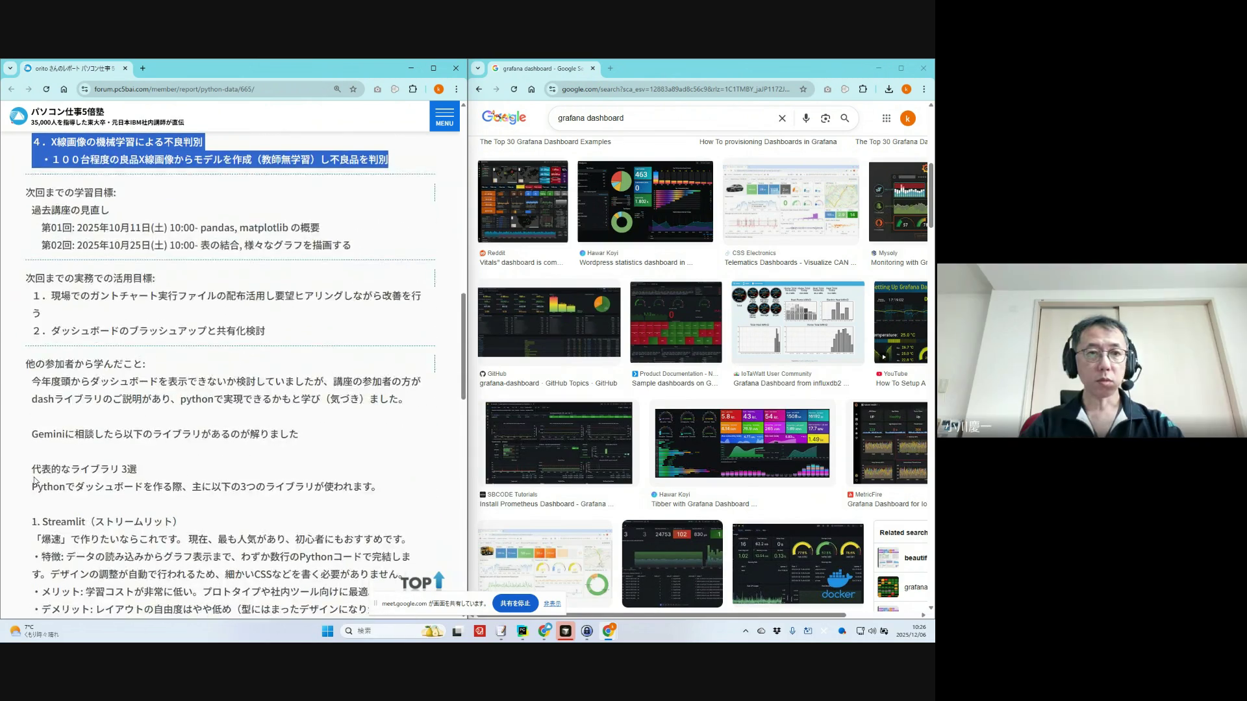The height and width of the screenshot is (701, 1247).
Task: Bookmark the forum page with star icon
Action: (353, 89)
